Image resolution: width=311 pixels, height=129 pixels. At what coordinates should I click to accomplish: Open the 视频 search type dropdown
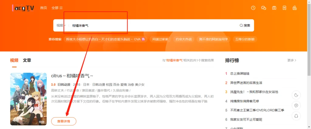pyautogui.click(x=61, y=25)
